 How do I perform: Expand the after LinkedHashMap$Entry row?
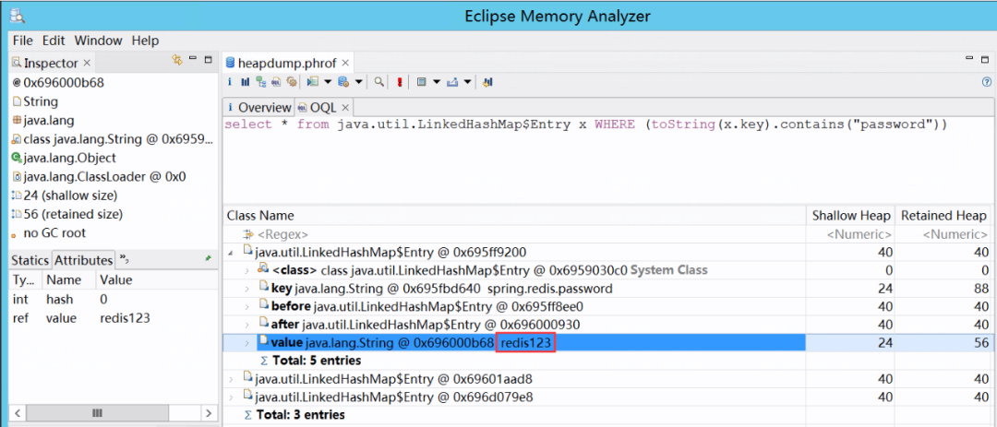pos(247,325)
